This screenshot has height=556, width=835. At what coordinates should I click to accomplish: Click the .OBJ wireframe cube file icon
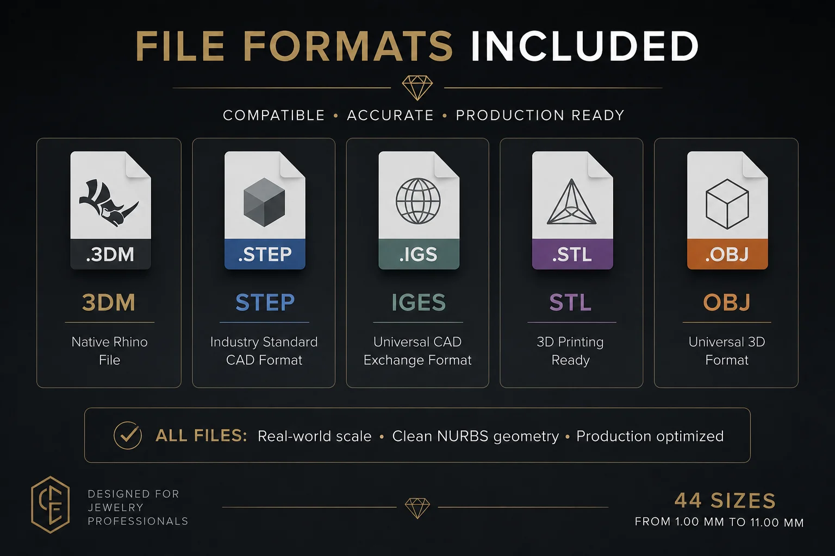pos(727,210)
